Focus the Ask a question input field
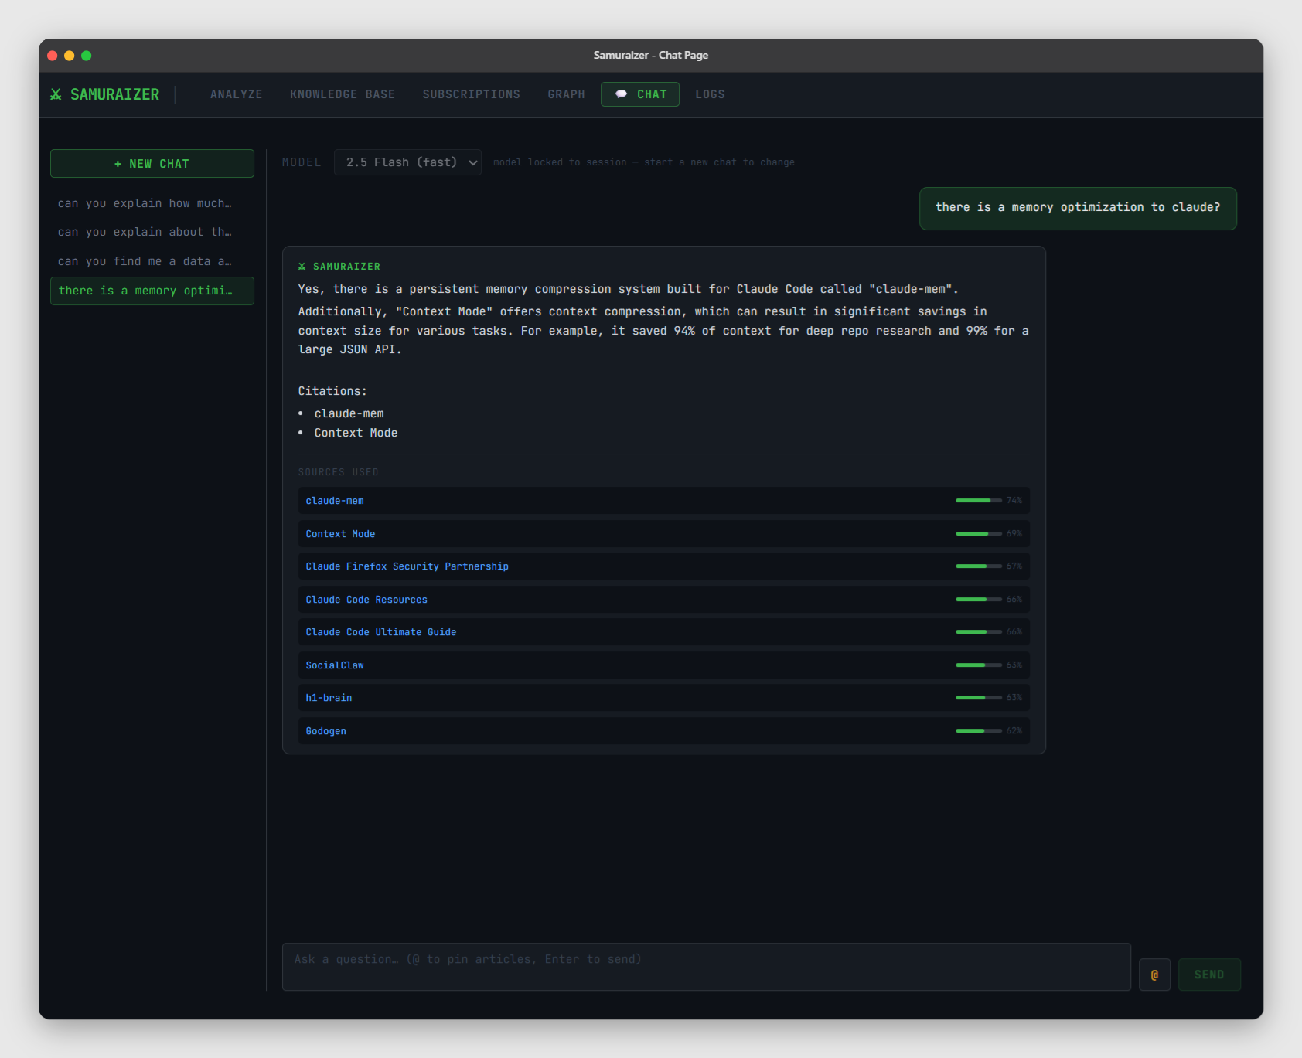Screen dimensions: 1302x1058 pyautogui.click(x=706, y=967)
